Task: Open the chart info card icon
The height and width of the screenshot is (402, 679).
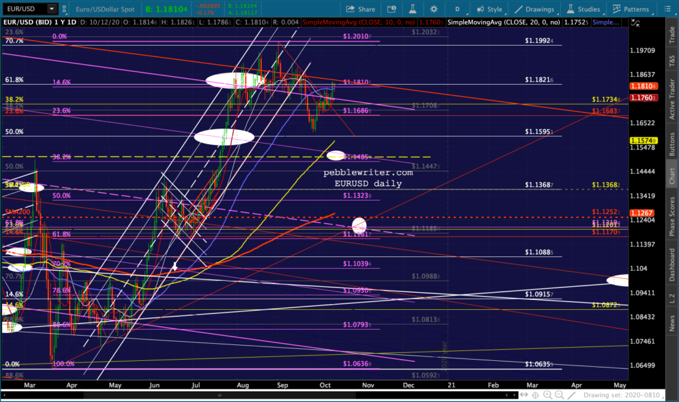Action: click(x=391, y=9)
